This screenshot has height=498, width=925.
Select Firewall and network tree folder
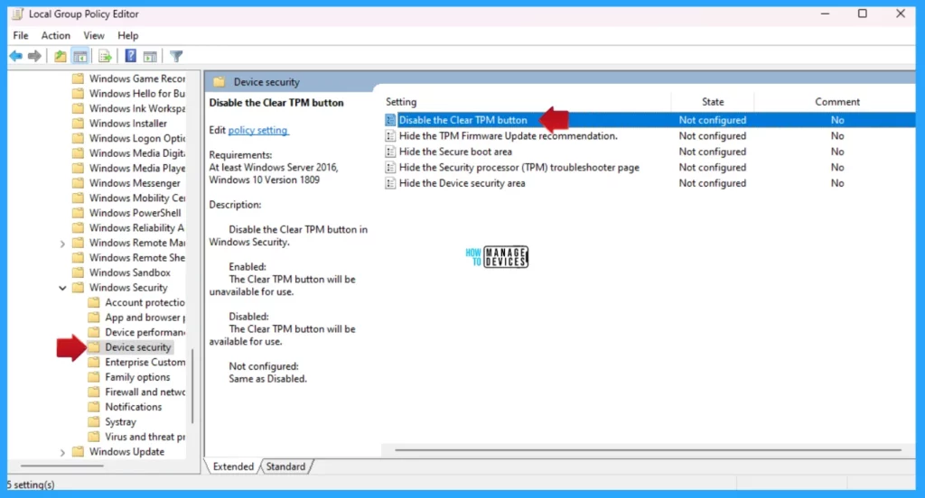point(145,392)
